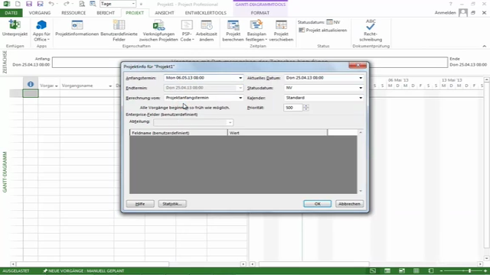Click the task table horizontal scrollbar
Viewport: 490px width, 275px height.
pos(128,264)
